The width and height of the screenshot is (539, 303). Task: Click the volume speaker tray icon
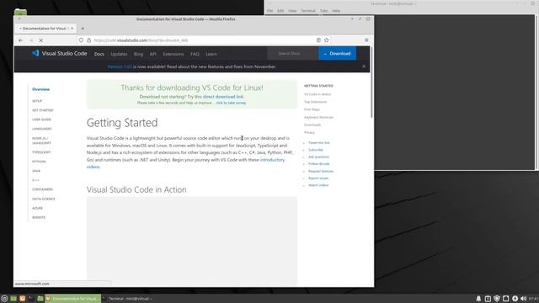[524, 299]
